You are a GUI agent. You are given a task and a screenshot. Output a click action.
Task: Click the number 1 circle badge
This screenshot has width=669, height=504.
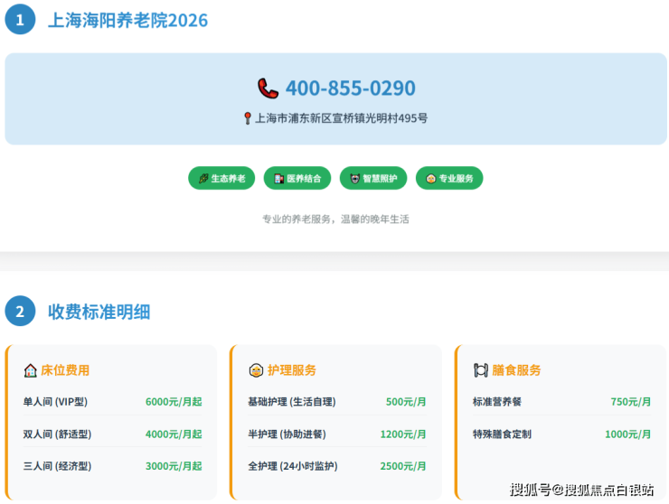pos(20,19)
